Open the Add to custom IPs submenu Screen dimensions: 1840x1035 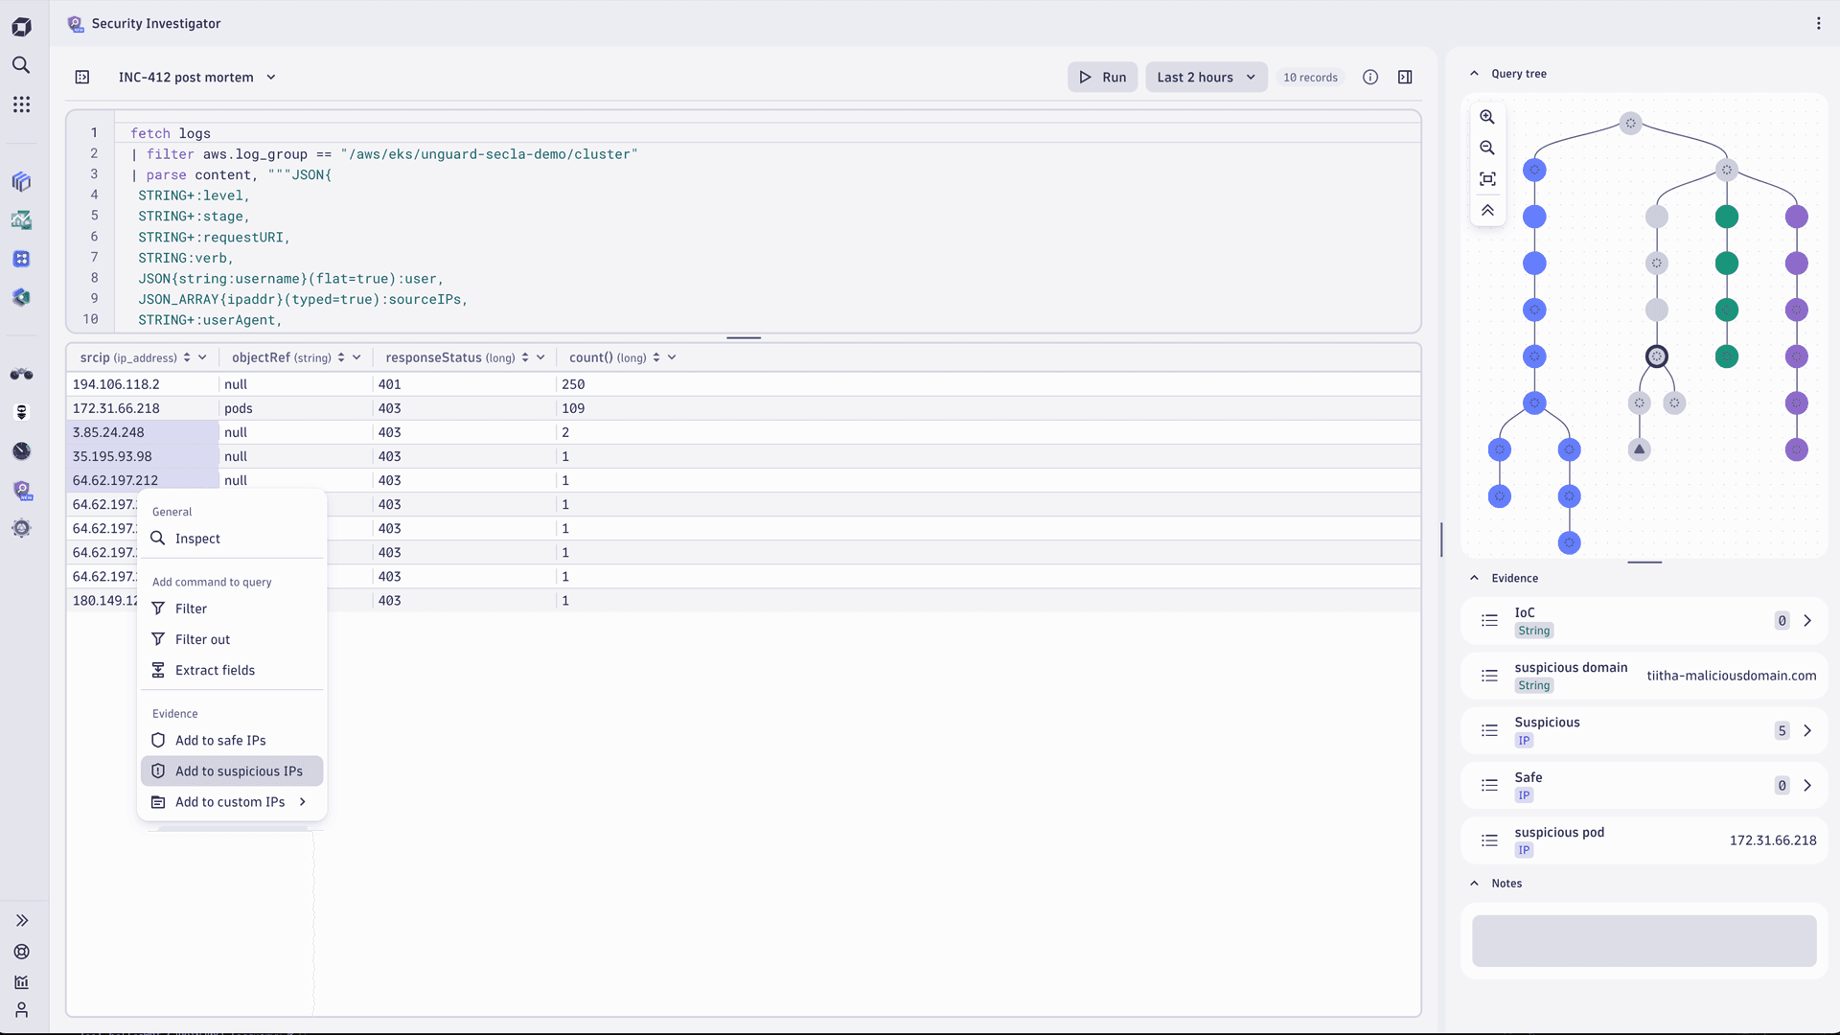(232, 802)
